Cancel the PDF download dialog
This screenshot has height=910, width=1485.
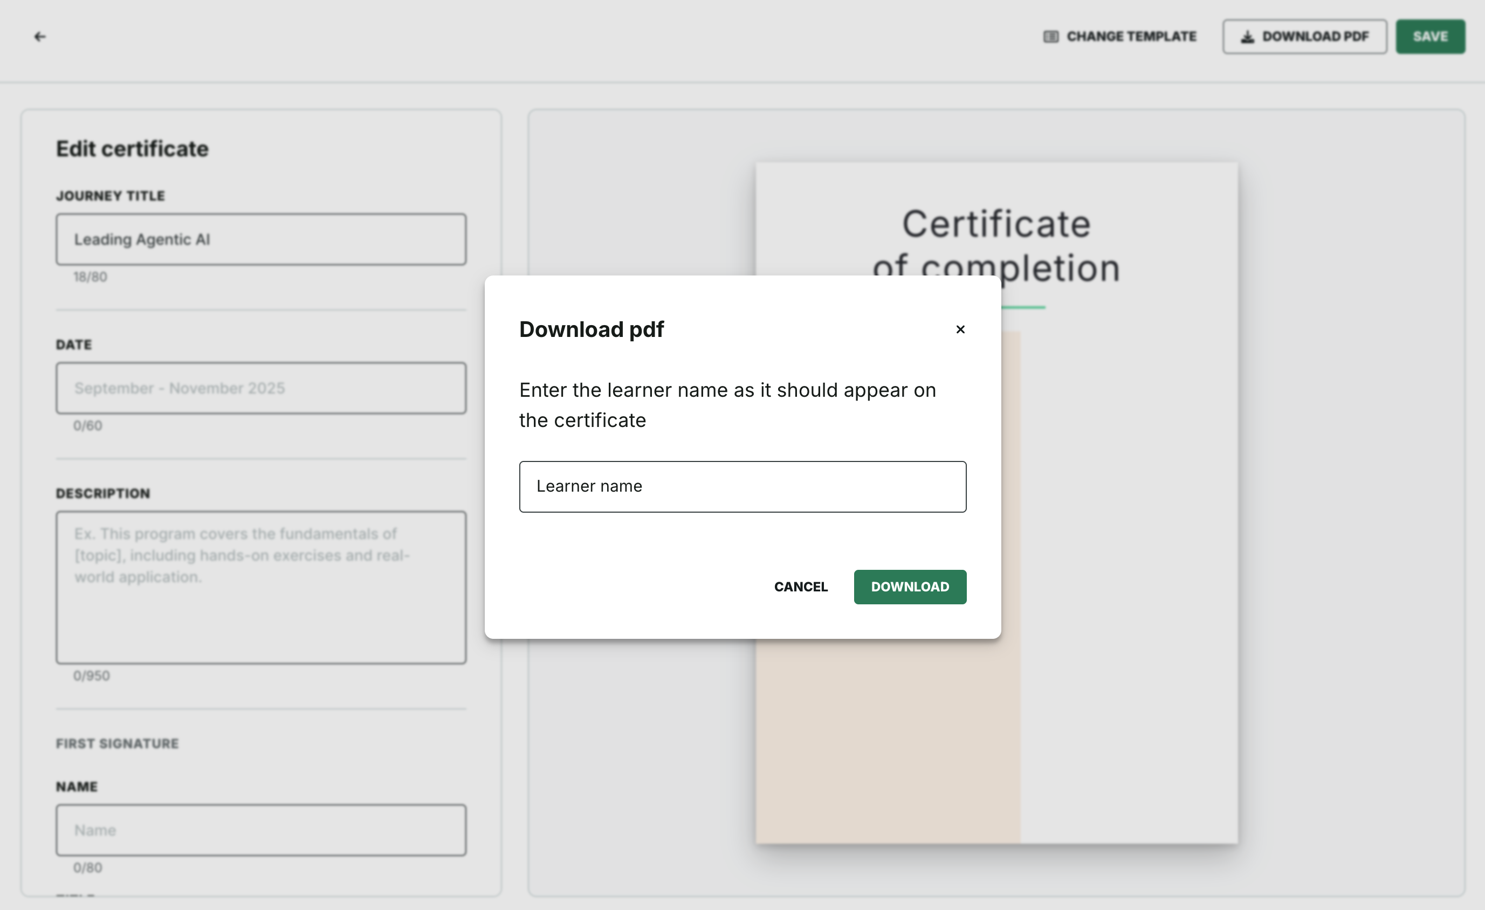point(800,587)
